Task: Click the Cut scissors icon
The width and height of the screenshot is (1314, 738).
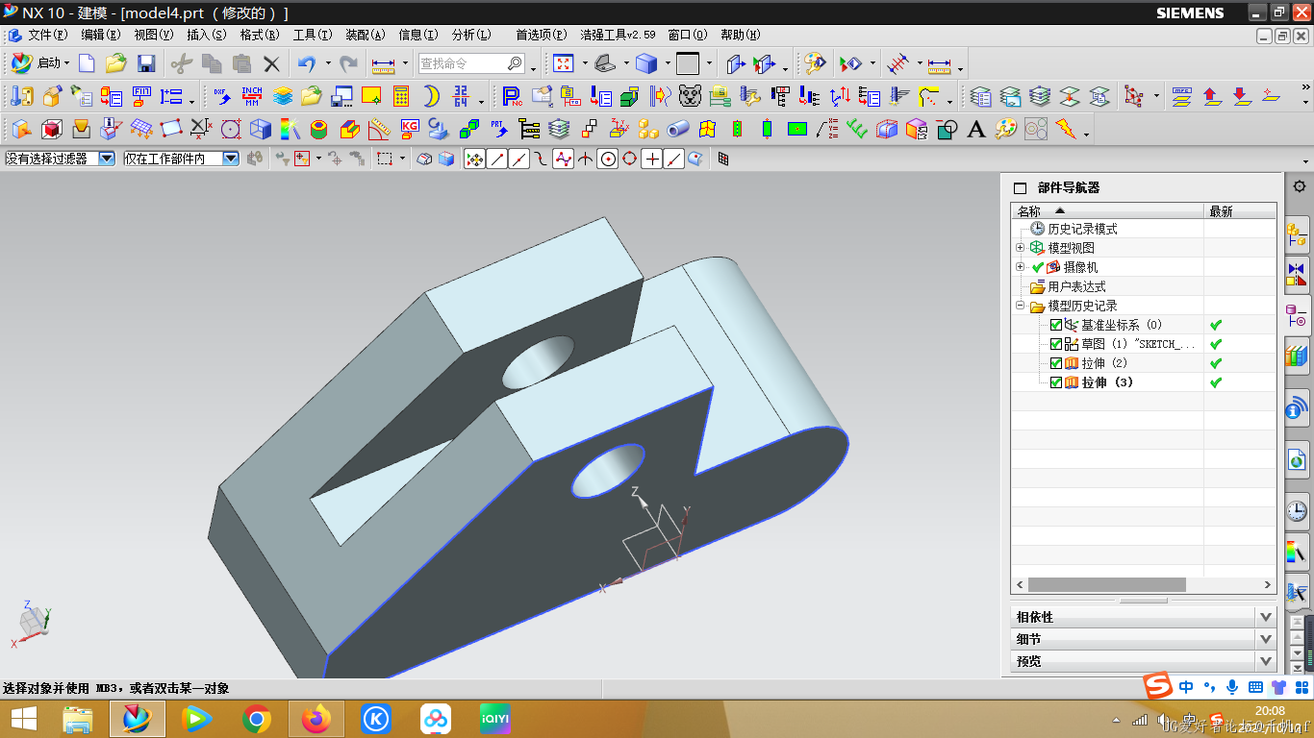Action: click(182, 63)
